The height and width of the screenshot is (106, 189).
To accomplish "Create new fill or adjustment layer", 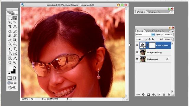I will point(154,95).
